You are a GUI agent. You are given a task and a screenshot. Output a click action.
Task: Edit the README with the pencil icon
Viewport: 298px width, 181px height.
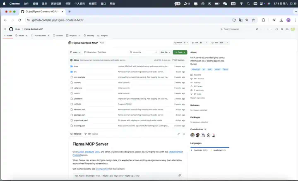(179, 134)
